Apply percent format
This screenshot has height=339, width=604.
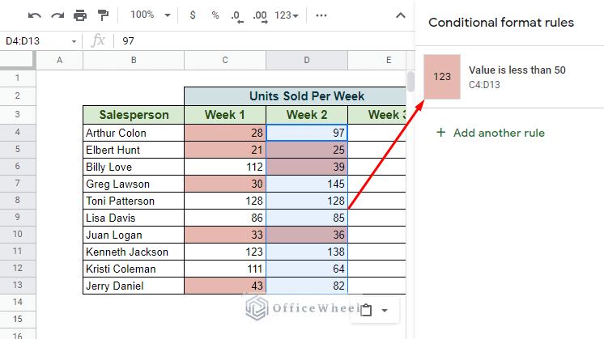(x=215, y=15)
